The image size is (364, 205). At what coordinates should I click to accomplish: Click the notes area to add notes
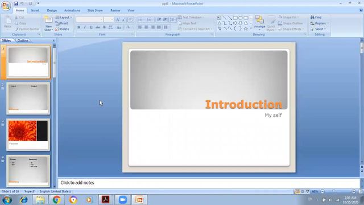209,183
